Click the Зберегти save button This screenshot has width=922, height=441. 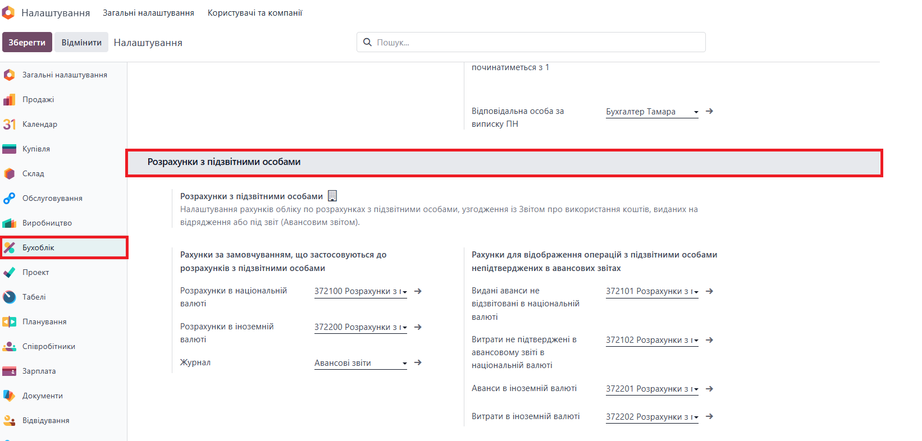(x=27, y=43)
